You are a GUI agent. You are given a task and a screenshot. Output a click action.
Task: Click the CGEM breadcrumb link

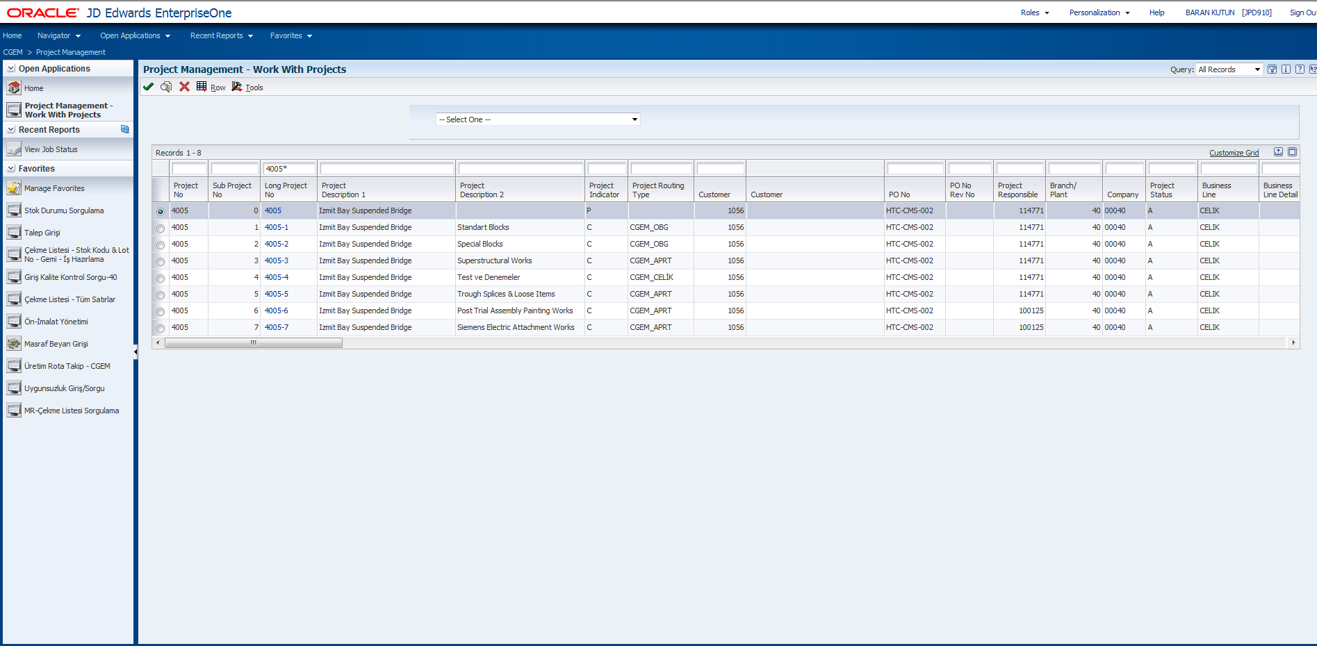point(13,52)
